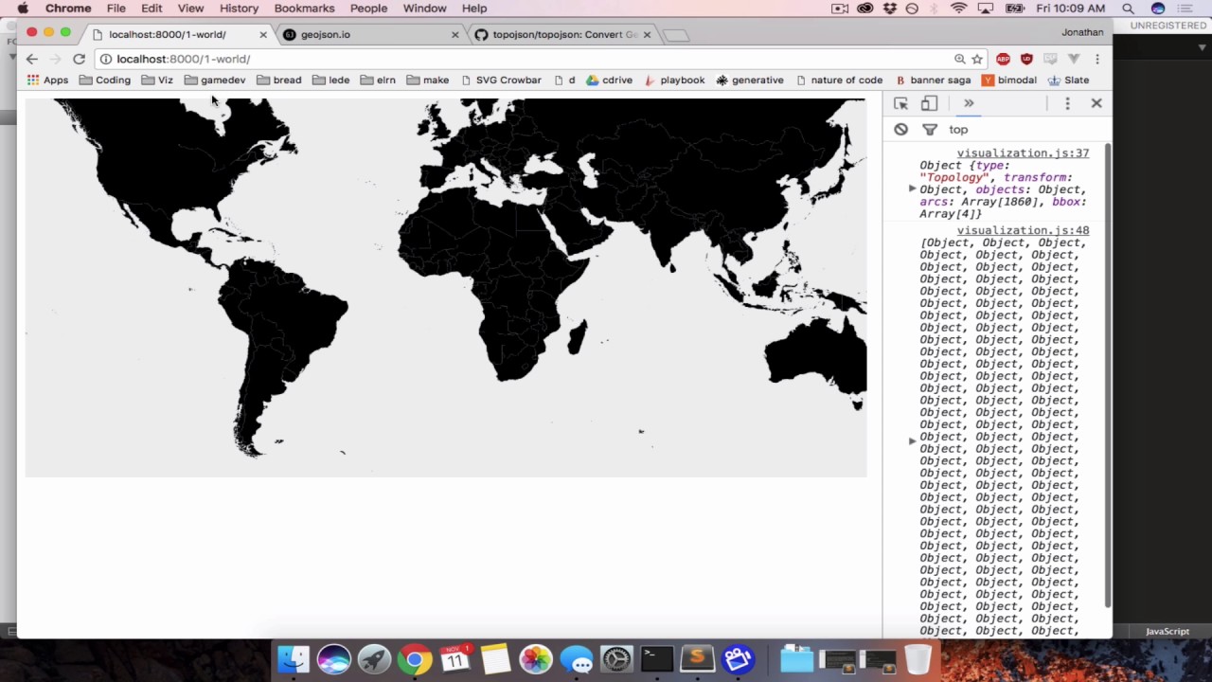1212x682 pixels.
Task: Open the elrn bookmarks folder
Action: click(378, 81)
